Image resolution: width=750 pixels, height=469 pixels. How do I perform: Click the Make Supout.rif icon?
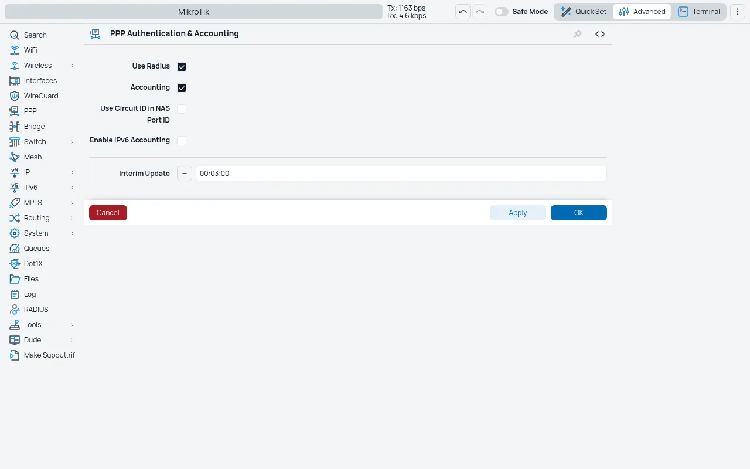[x=15, y=355]
